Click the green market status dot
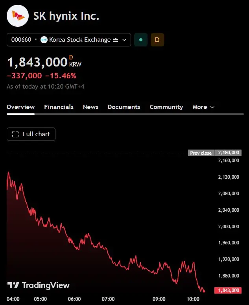This screenshot has width=249, height=305. coord(141,40)
